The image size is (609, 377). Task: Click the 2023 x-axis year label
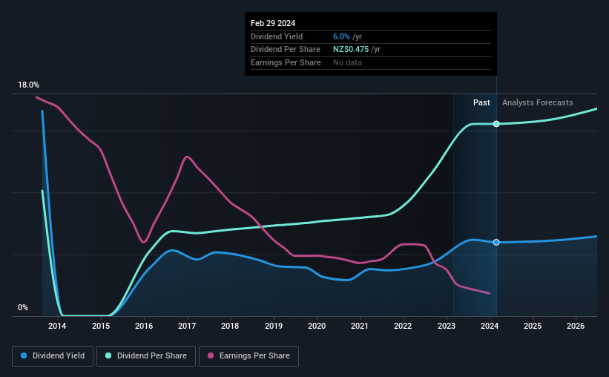(x=447, y=326)
